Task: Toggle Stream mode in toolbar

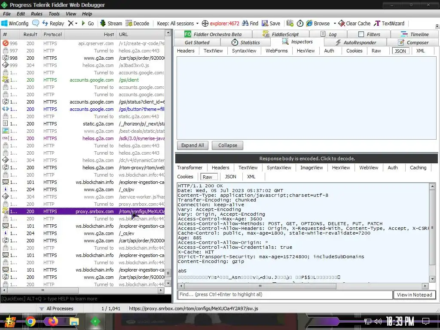Action: pos(111,23)
